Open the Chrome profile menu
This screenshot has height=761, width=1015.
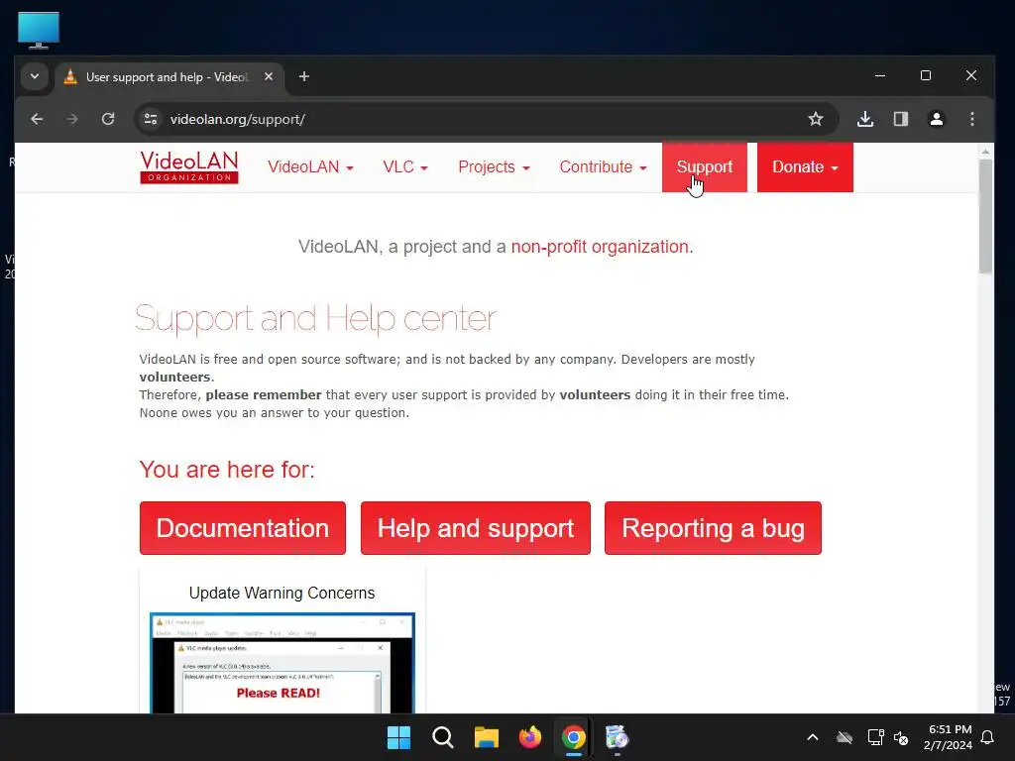[x=937, y=119]
